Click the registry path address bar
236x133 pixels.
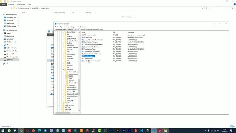[x=141, y=30]
